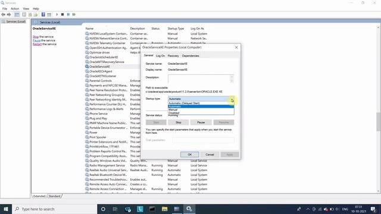Click the Cortana circle icon on taskbar
The image size is (381, 214).
(103, 209)
